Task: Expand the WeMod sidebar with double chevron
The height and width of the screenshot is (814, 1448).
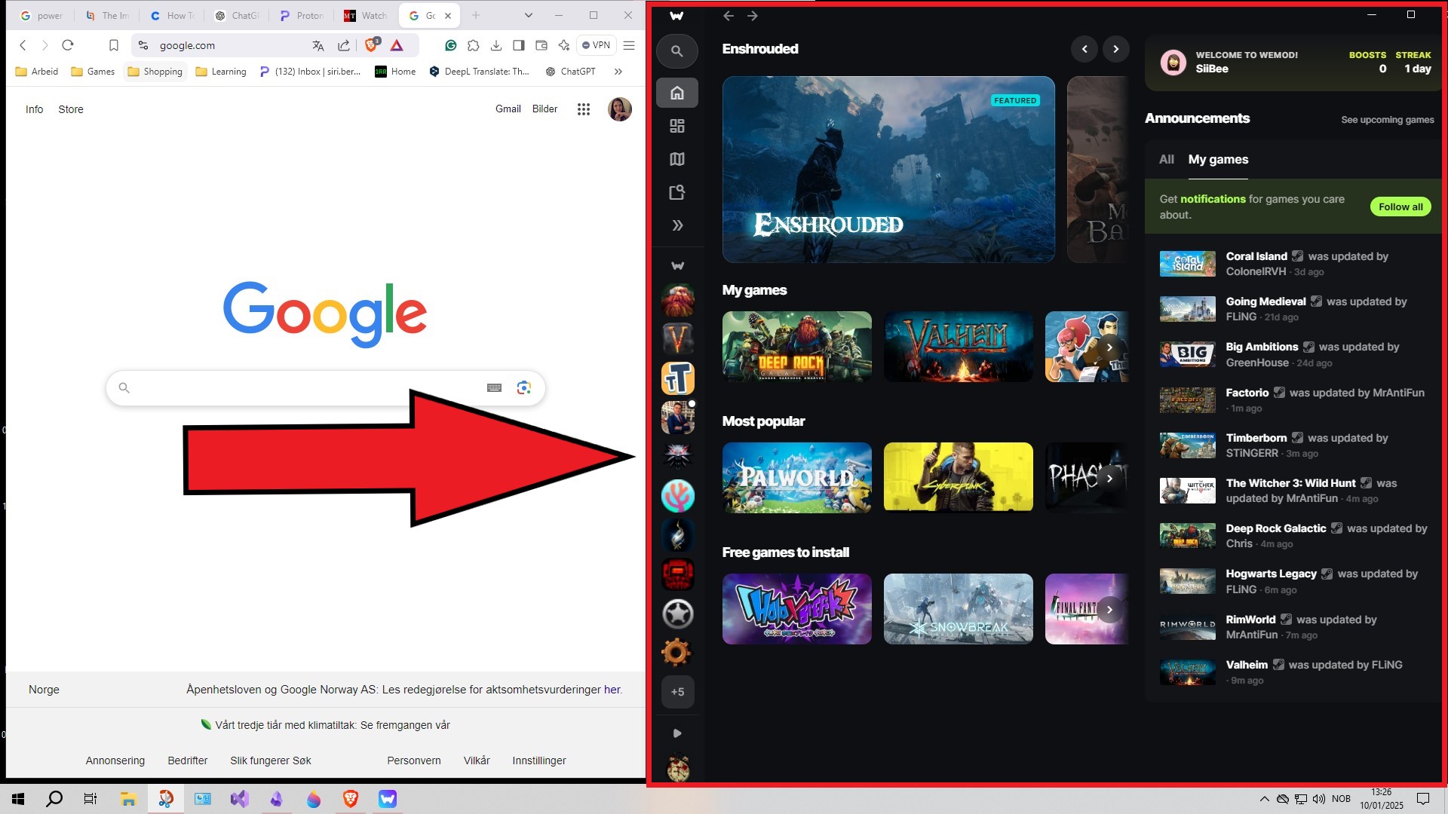Action: click(x=676, y=225)
